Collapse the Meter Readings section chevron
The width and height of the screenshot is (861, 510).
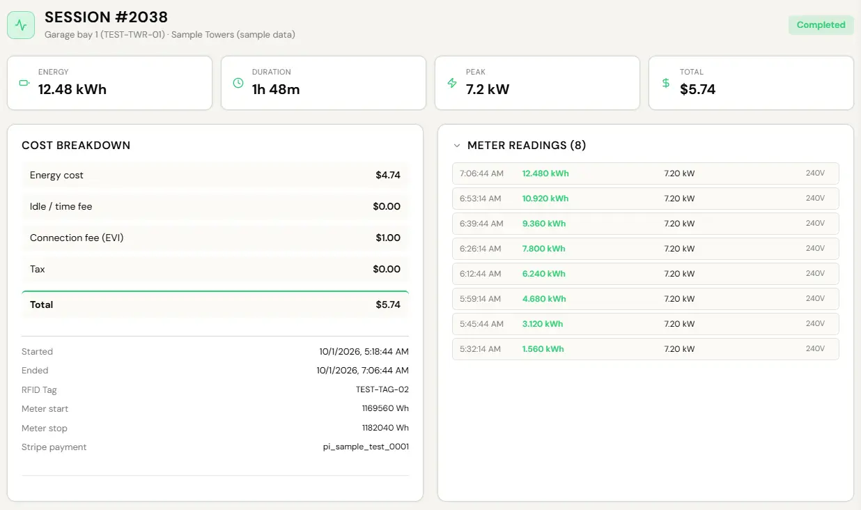coord(457,146)
